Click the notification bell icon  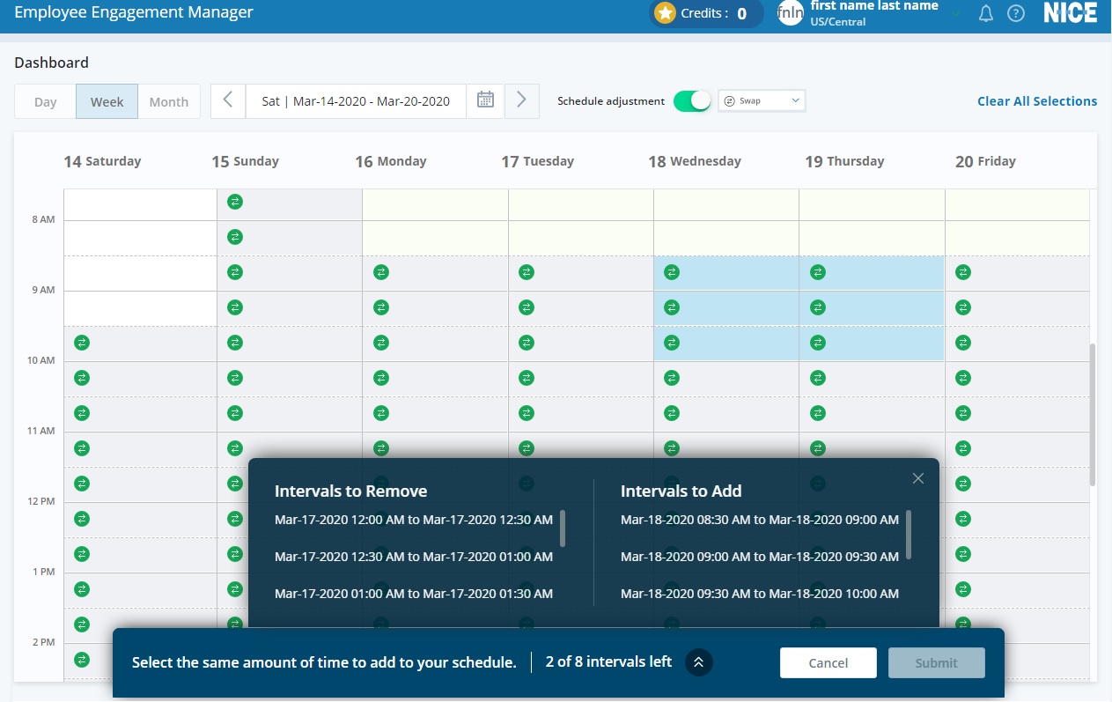coord(986,13)
